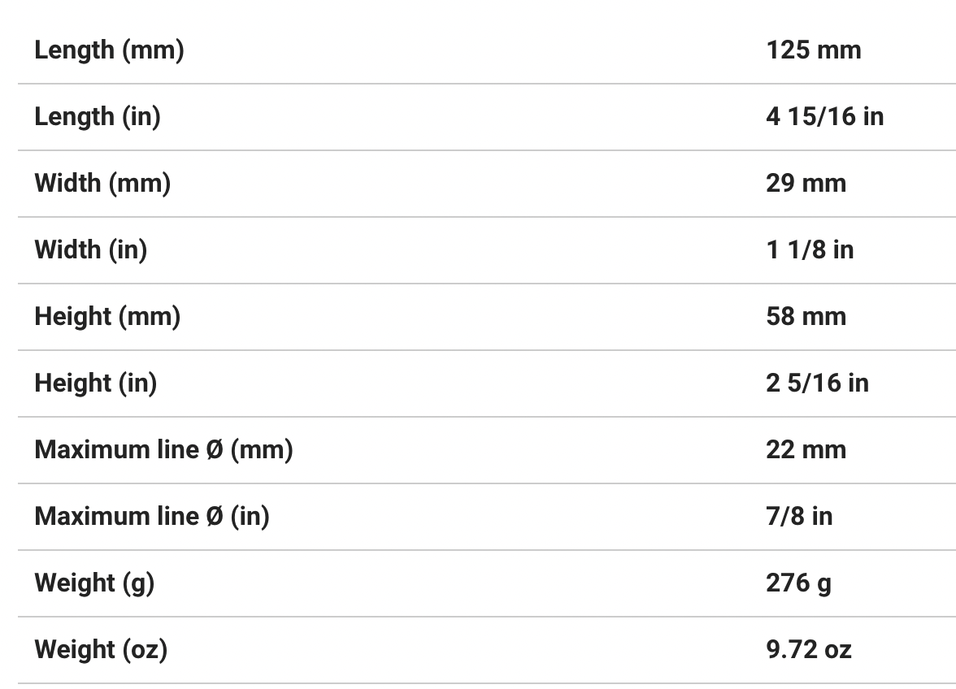Click the "Width (mm)" row label
Screen dimensions: 956x689
(x=102, y=184)
